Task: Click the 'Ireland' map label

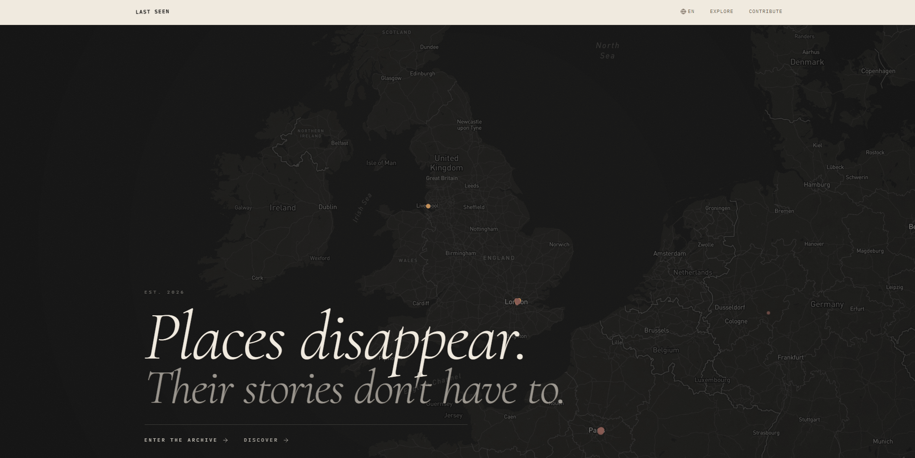Action: coord(283,208)
